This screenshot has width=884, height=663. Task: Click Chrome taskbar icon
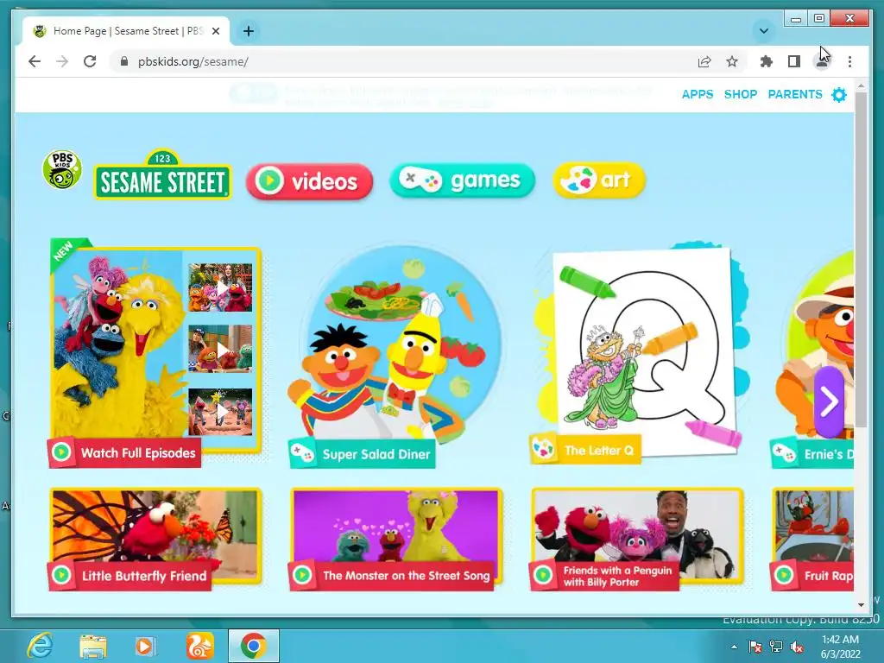point(254,646)
